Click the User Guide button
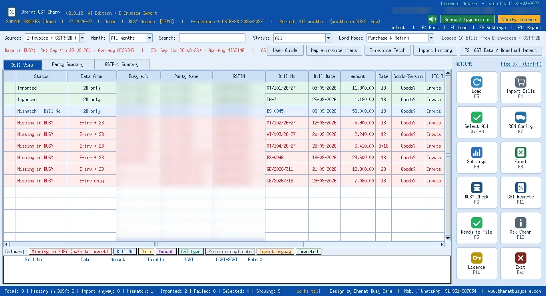Image resolution: width=546 pixels, height=296 pixels. 285,50
